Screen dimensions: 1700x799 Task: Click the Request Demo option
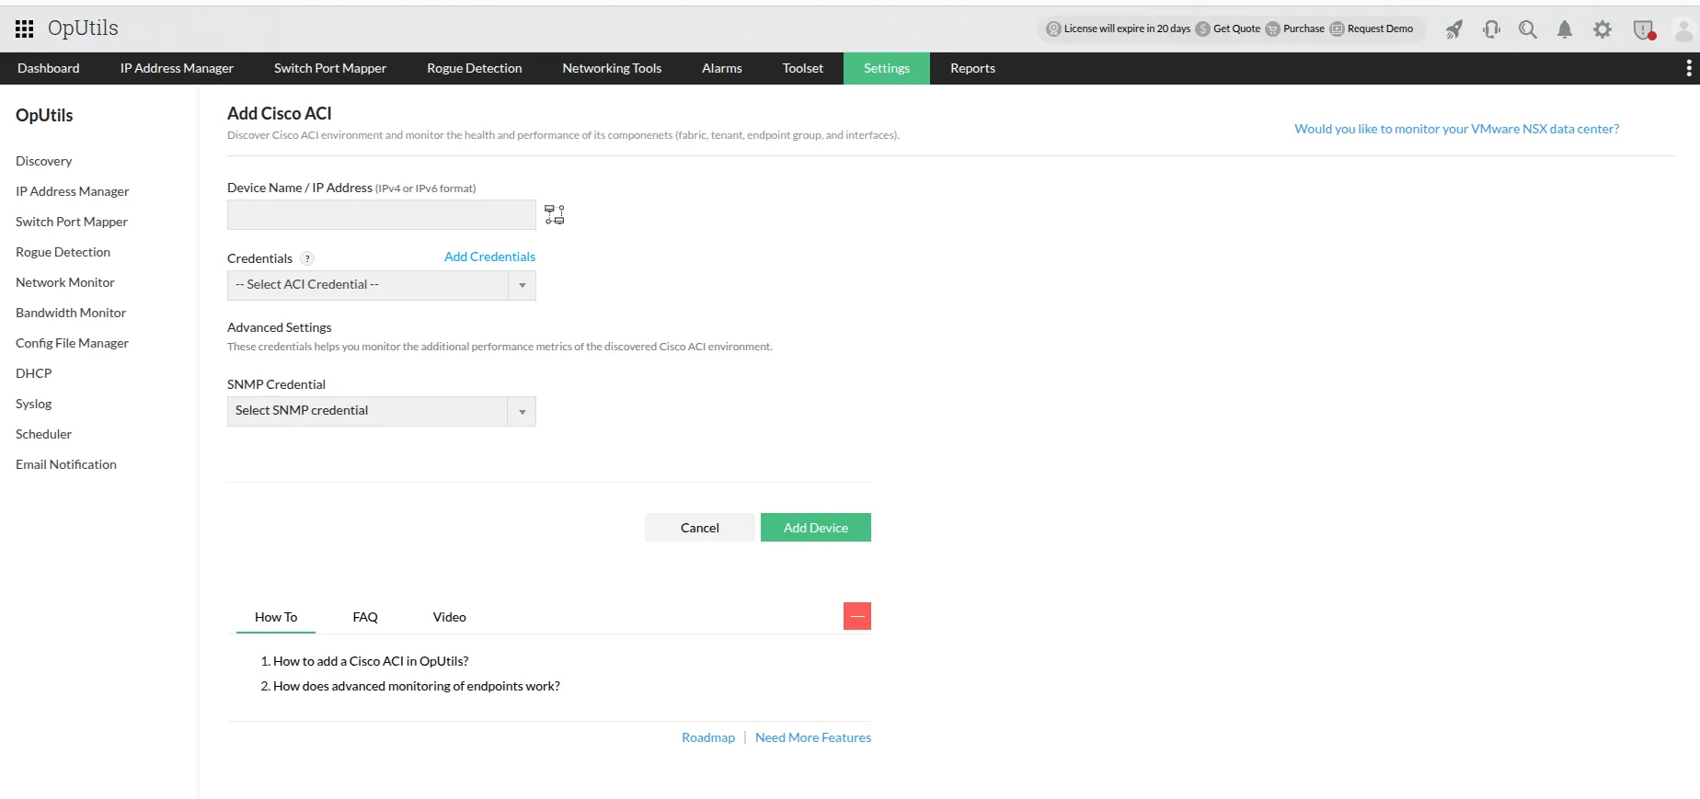coord(1372,29)
